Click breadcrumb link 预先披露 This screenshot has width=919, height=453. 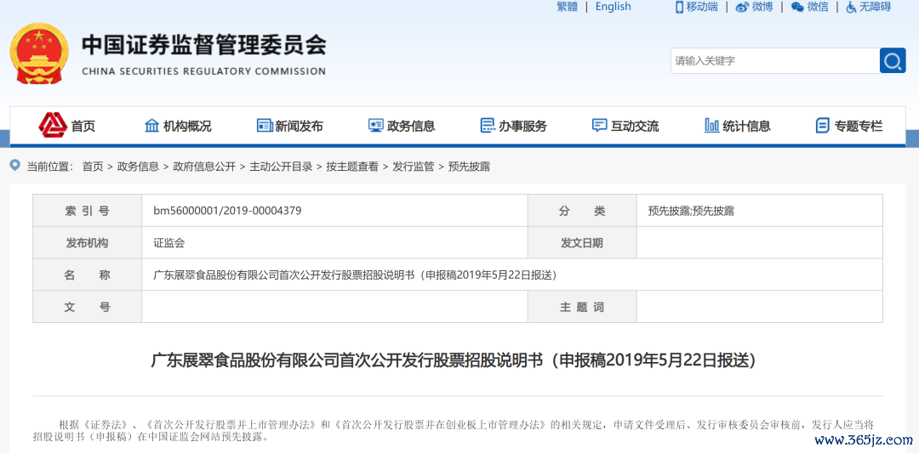(x=469, y=167)
